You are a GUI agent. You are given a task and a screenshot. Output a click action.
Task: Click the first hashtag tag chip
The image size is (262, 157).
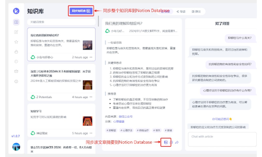111,130
